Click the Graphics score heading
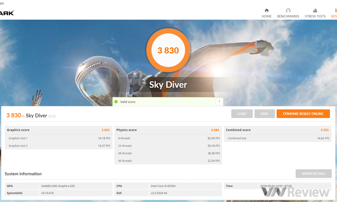The width and height of the screenshot is (337, 202). 18,130
